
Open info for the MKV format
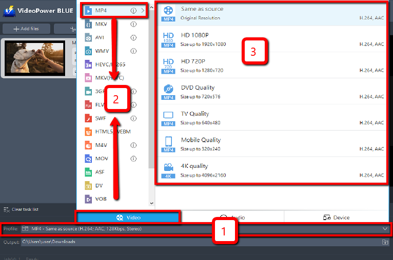133,24
